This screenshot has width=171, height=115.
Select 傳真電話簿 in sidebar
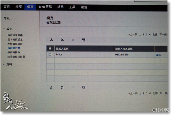(x=14, y=48)
